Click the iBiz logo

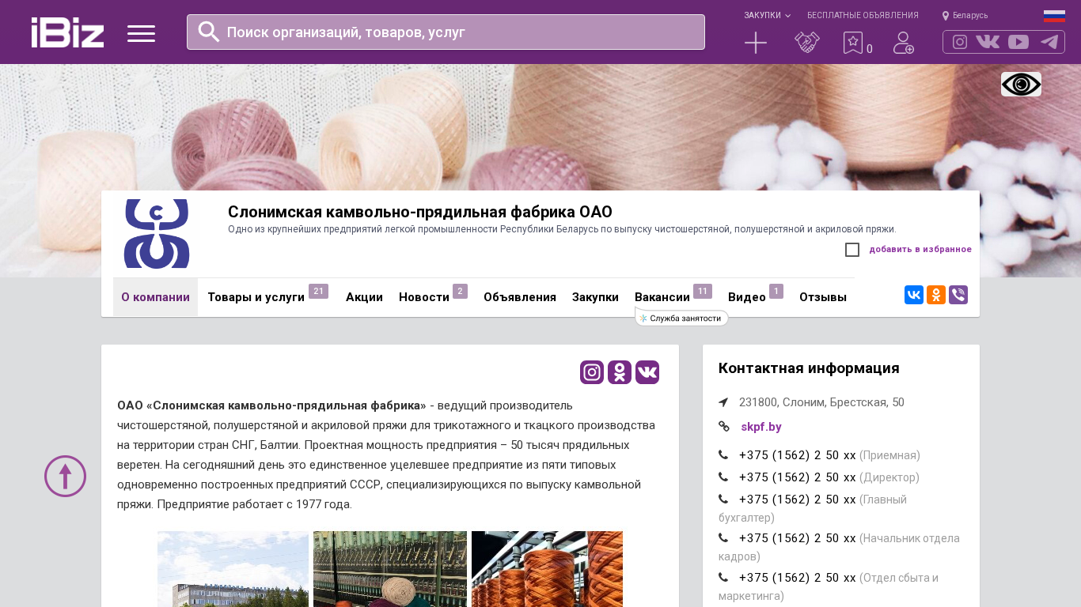67,32
